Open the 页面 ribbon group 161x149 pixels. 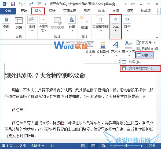(6, 24)
